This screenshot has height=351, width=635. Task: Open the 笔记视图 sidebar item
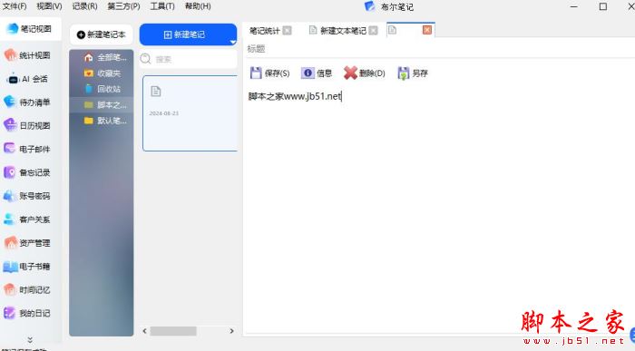point(31,29)
